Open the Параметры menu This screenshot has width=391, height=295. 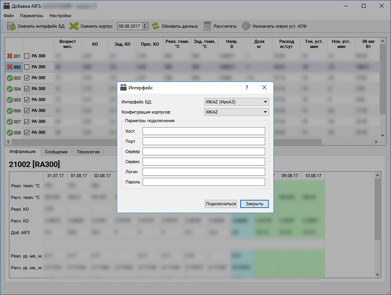pos(31,16)
